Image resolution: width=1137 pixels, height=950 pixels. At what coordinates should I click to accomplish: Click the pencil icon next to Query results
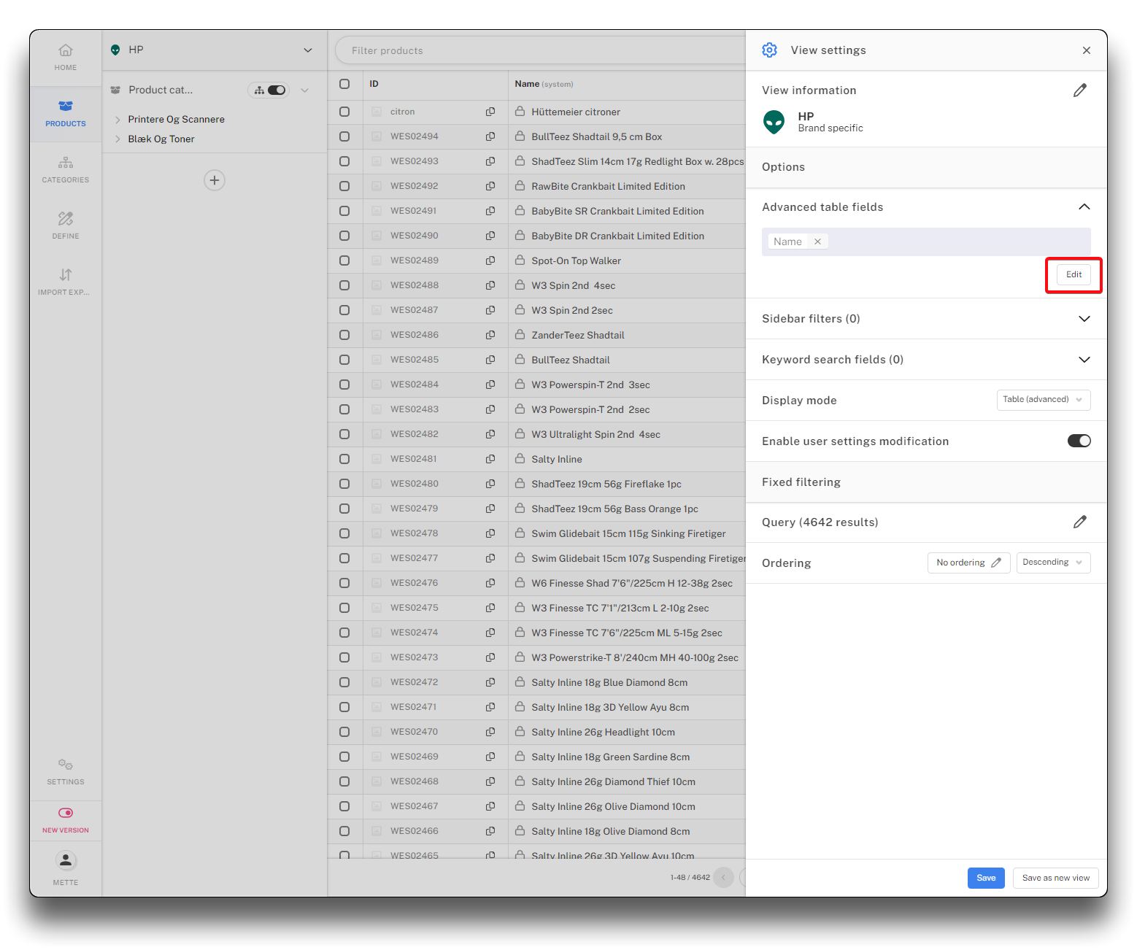pos(1079,522)
